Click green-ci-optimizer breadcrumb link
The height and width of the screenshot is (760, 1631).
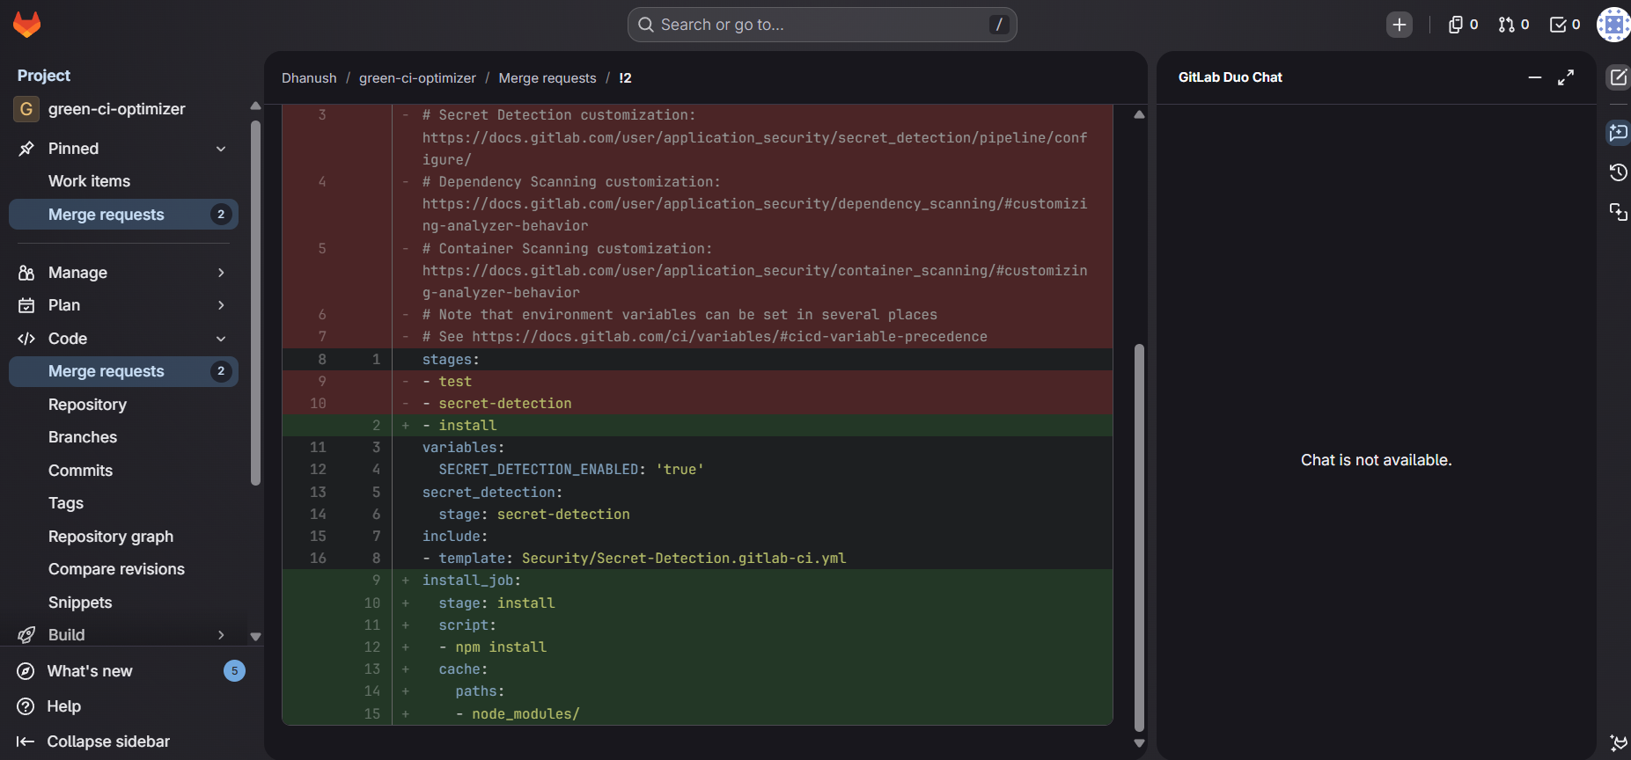coord(417,78)
